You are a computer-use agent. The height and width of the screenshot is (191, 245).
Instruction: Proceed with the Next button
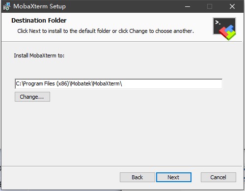(174, 177)
